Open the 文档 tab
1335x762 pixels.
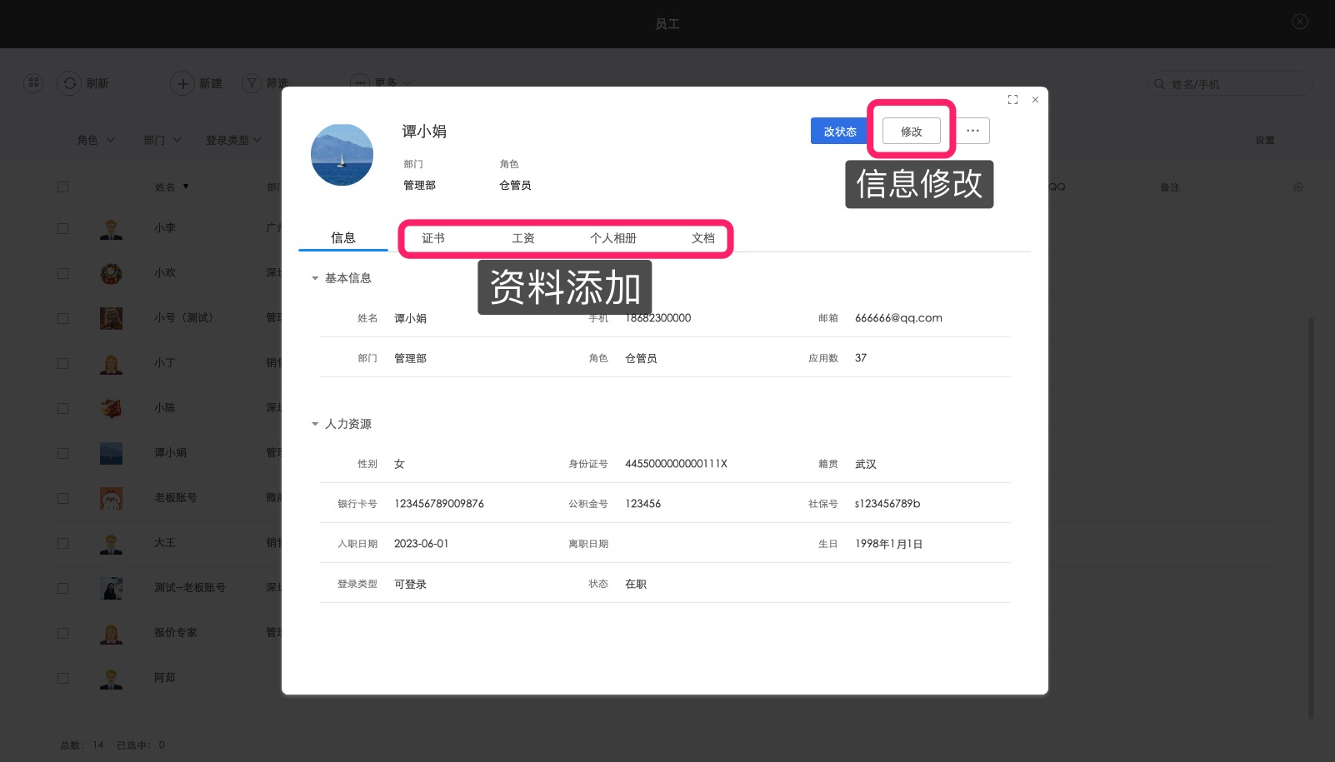point(703,238)
